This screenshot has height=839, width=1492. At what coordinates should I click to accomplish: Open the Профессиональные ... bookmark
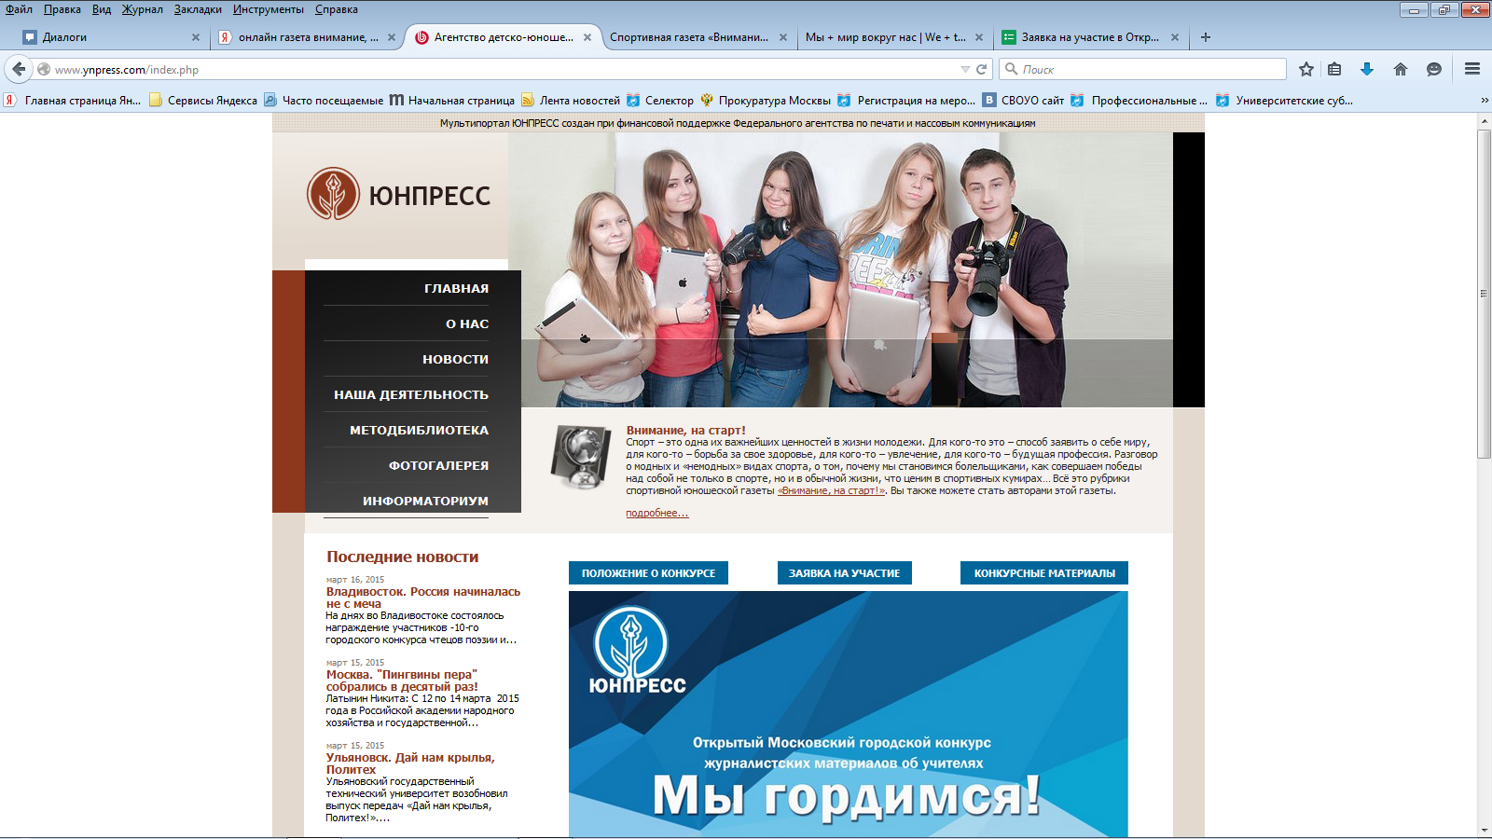click(1140, 101)
